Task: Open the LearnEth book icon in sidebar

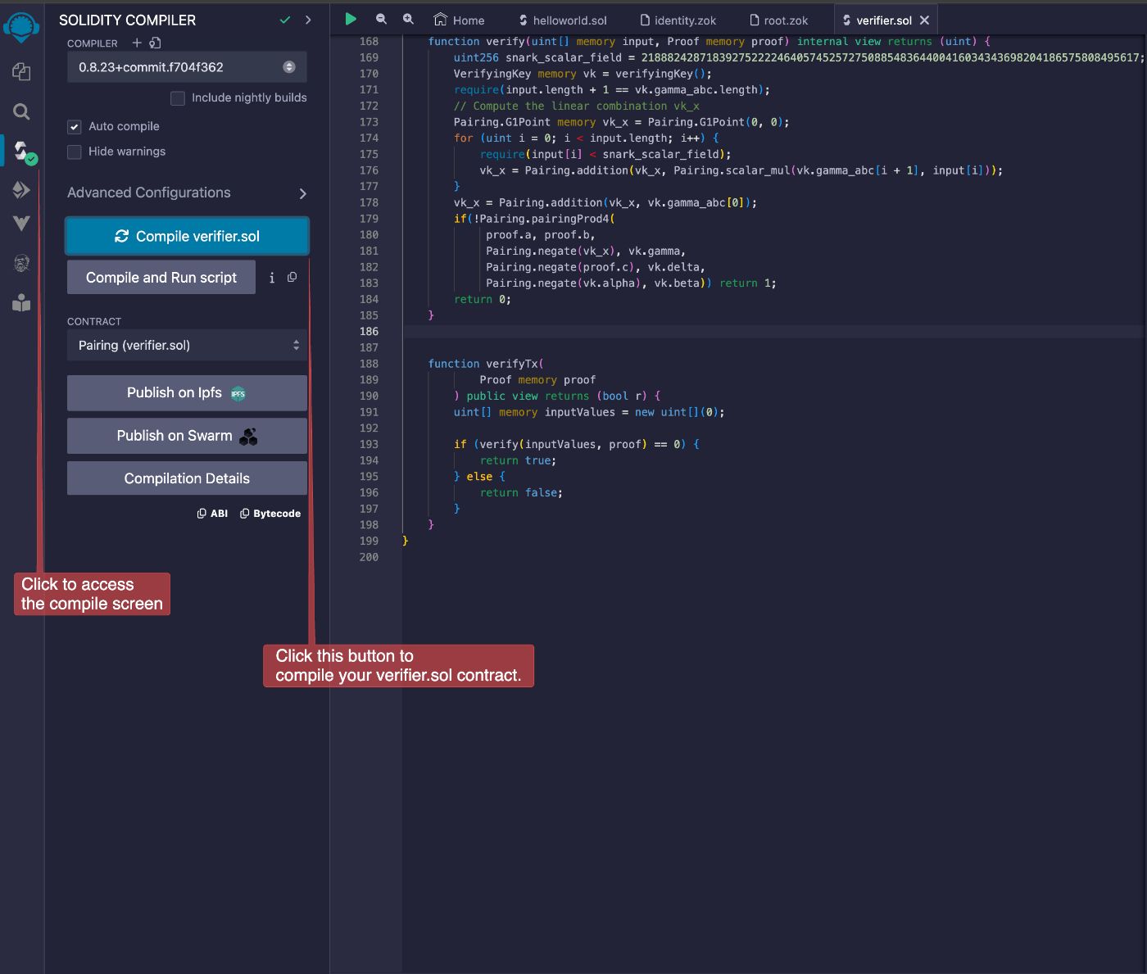Action: coord(21,303)
